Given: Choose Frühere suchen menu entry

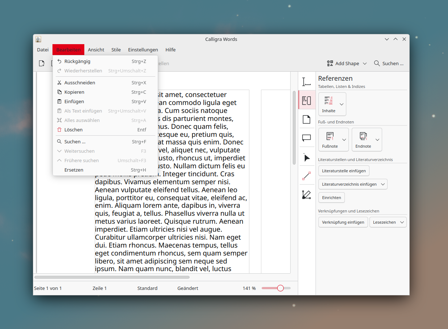Looking at the screenshot, I should click(105, 160).
